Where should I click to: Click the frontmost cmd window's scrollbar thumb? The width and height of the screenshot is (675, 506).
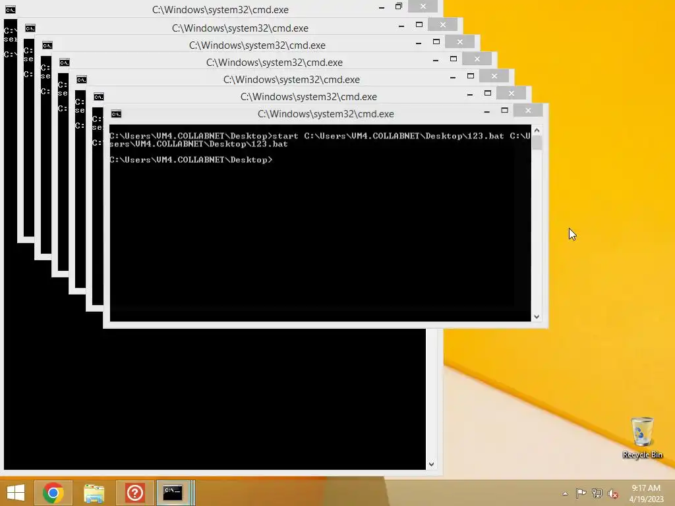(x=537, y=143)
